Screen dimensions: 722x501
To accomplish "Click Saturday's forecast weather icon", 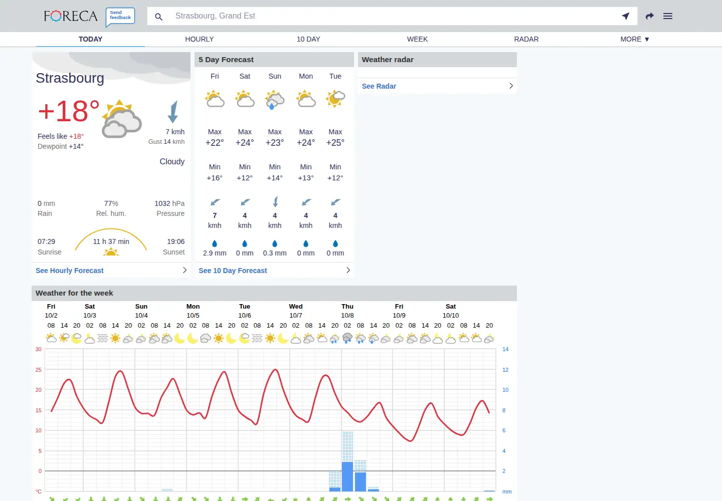I will [245, 99].
